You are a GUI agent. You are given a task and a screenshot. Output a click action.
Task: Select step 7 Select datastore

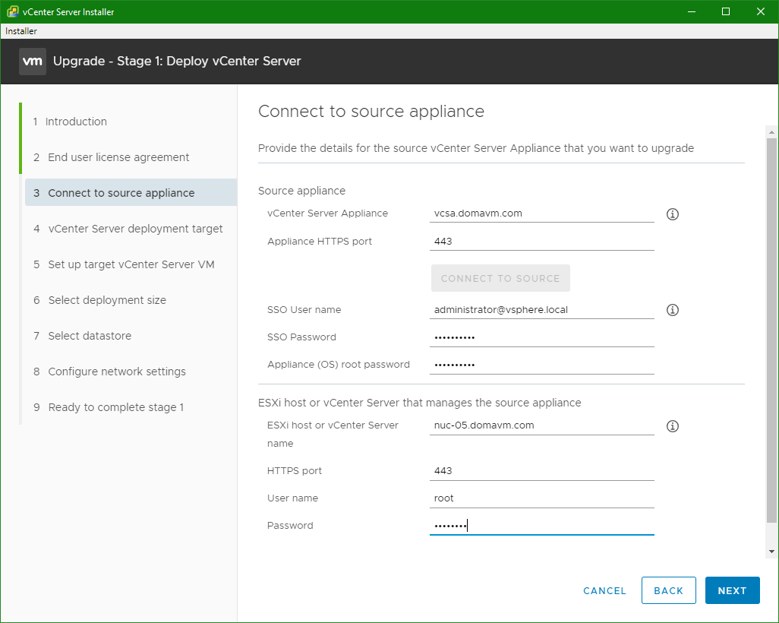coord(83,336)
